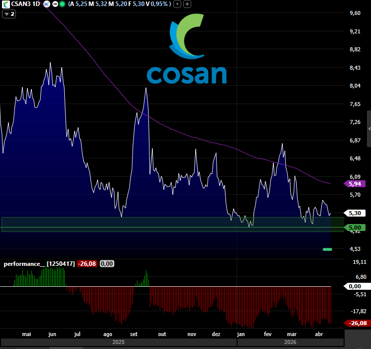
Task: Click the jan month label
Action: (241, 334)
